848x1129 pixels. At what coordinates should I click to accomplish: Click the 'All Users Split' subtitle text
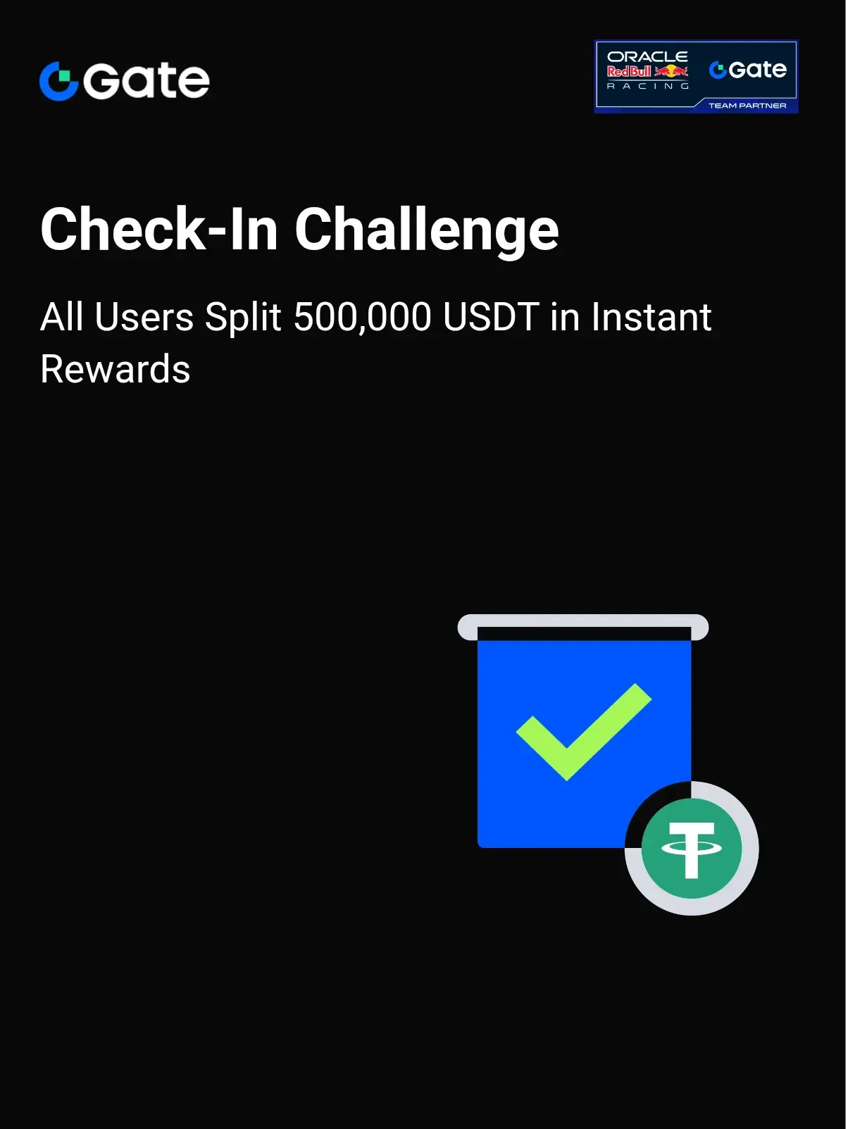coord(161,317)
